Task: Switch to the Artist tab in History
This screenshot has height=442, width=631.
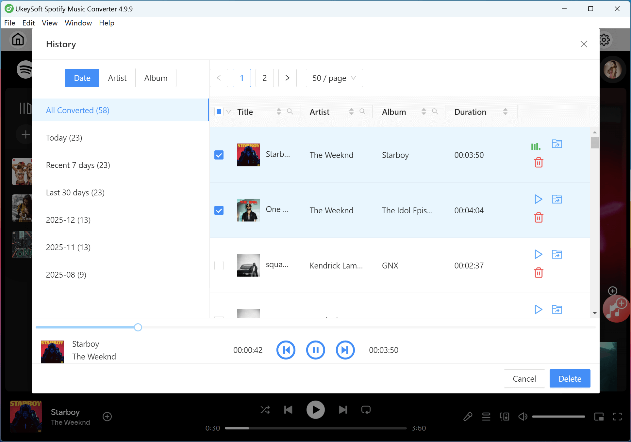Action: click(117, 78)
